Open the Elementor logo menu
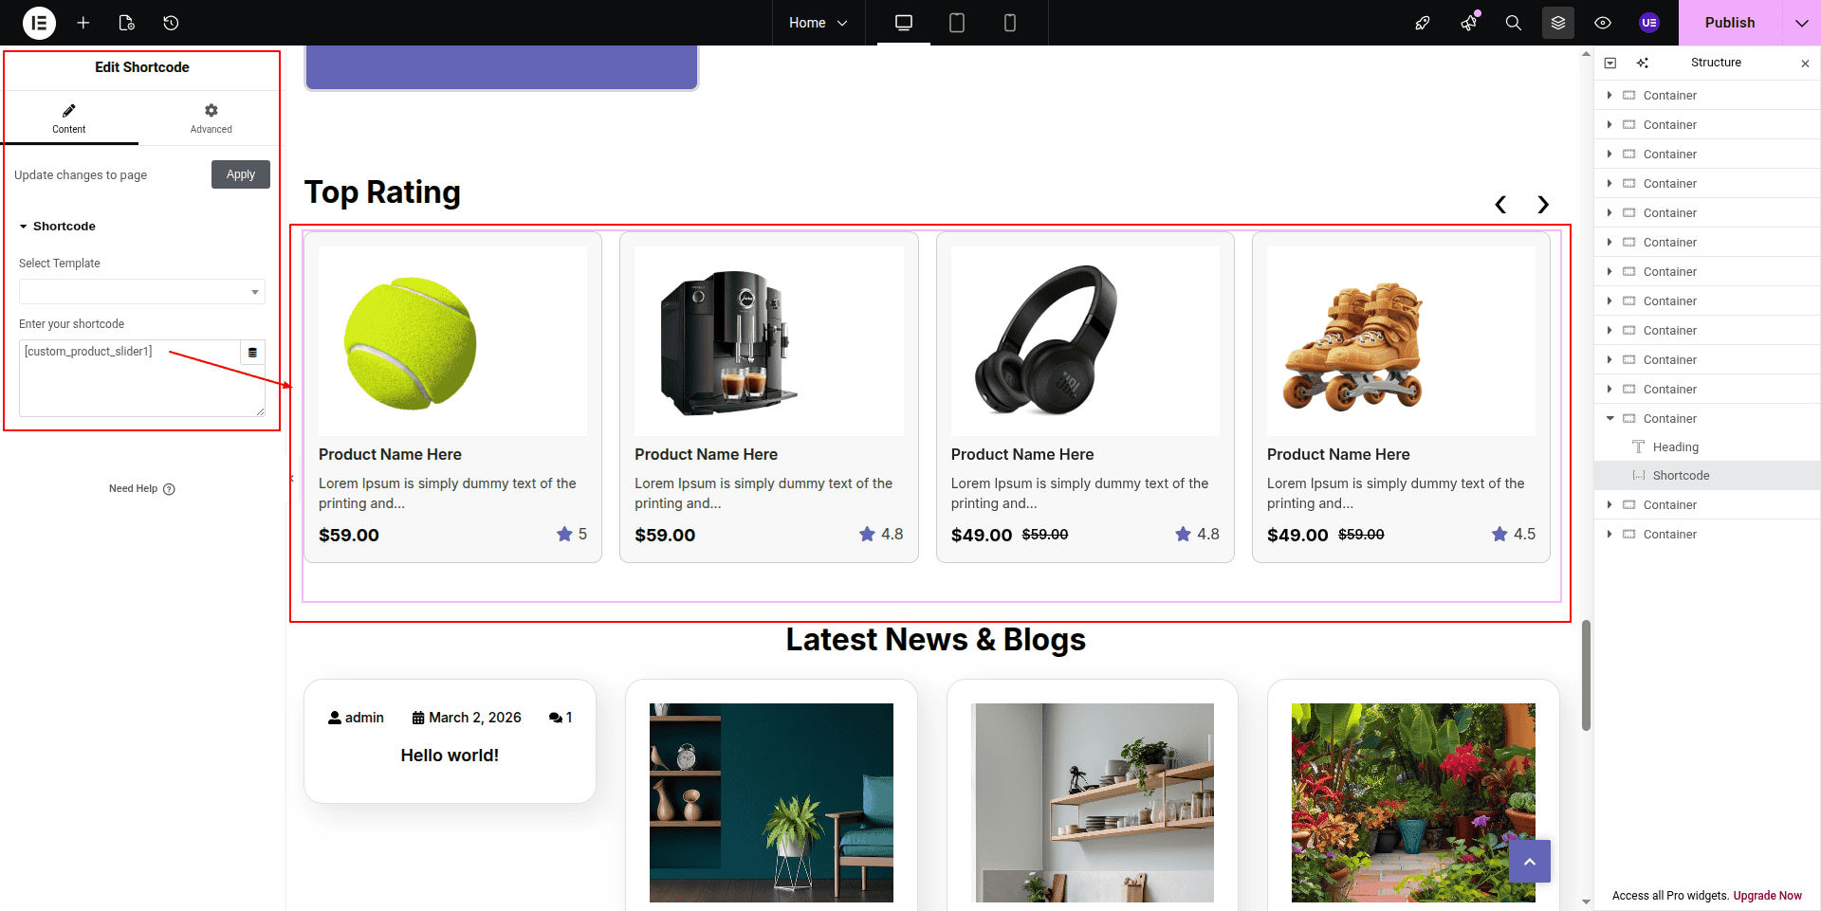The height and width of the screenshot is (911, 1821). (x=39, y=23)
